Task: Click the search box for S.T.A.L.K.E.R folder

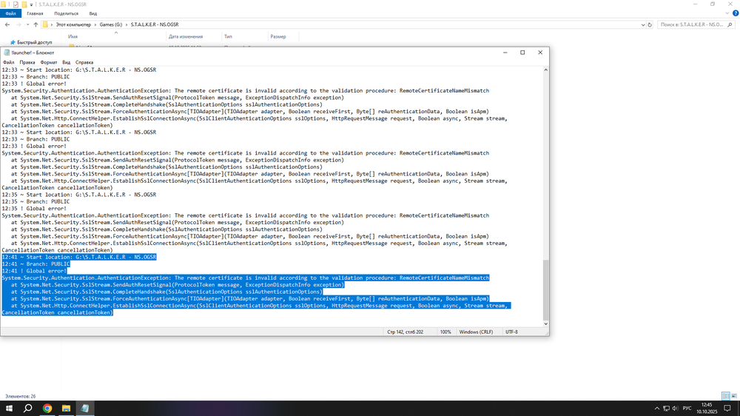Action: (692, 24)
